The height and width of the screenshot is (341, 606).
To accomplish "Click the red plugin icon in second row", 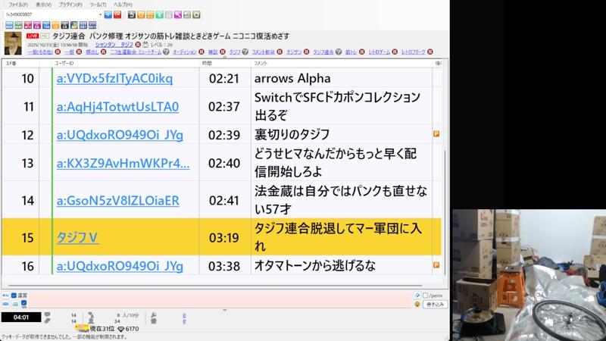I will [x=28, y=25].
